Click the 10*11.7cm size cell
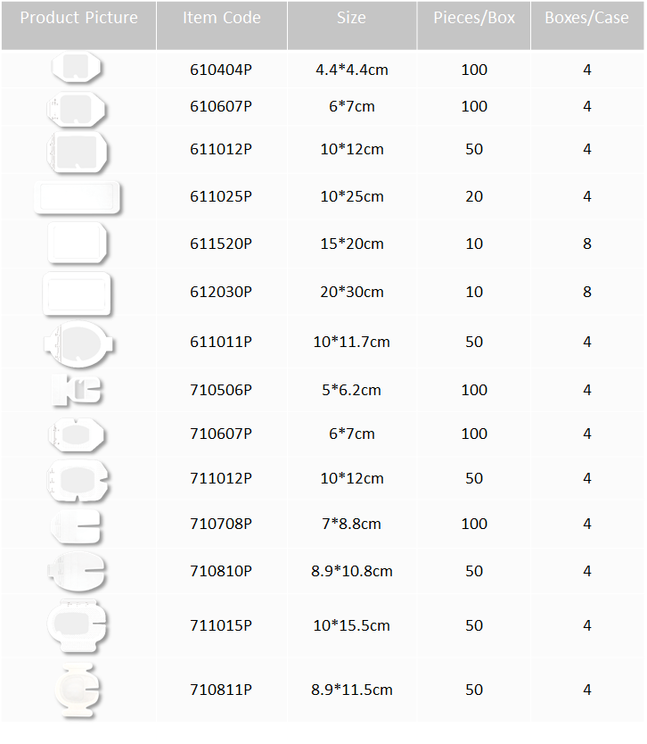647x744 pixels. [352, 342]
